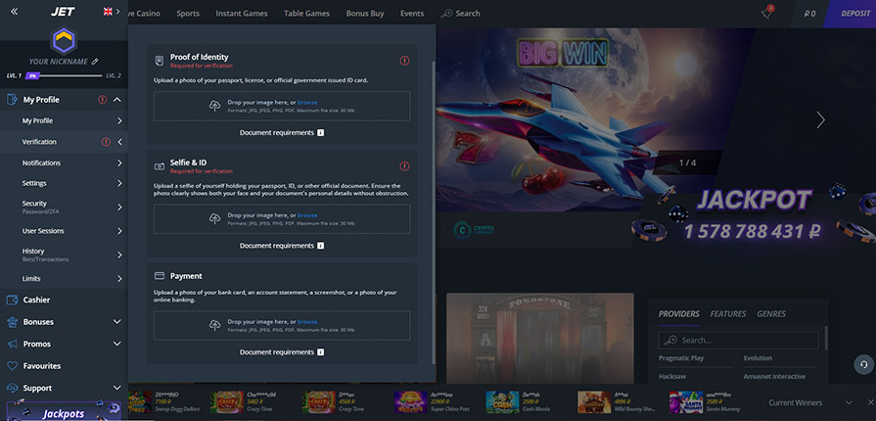
Task: Click the providers search input field
Action: pos(749,340)
